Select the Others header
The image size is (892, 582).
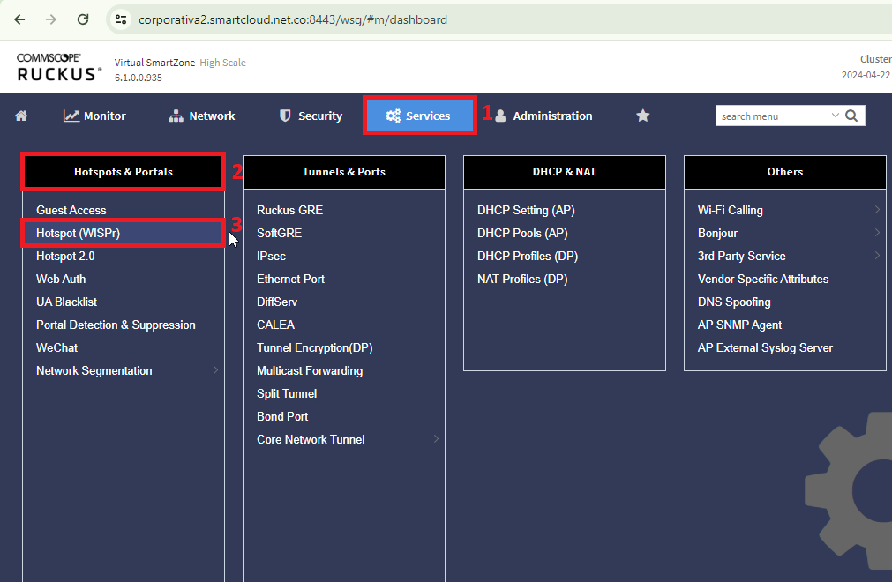pos(785,172)
